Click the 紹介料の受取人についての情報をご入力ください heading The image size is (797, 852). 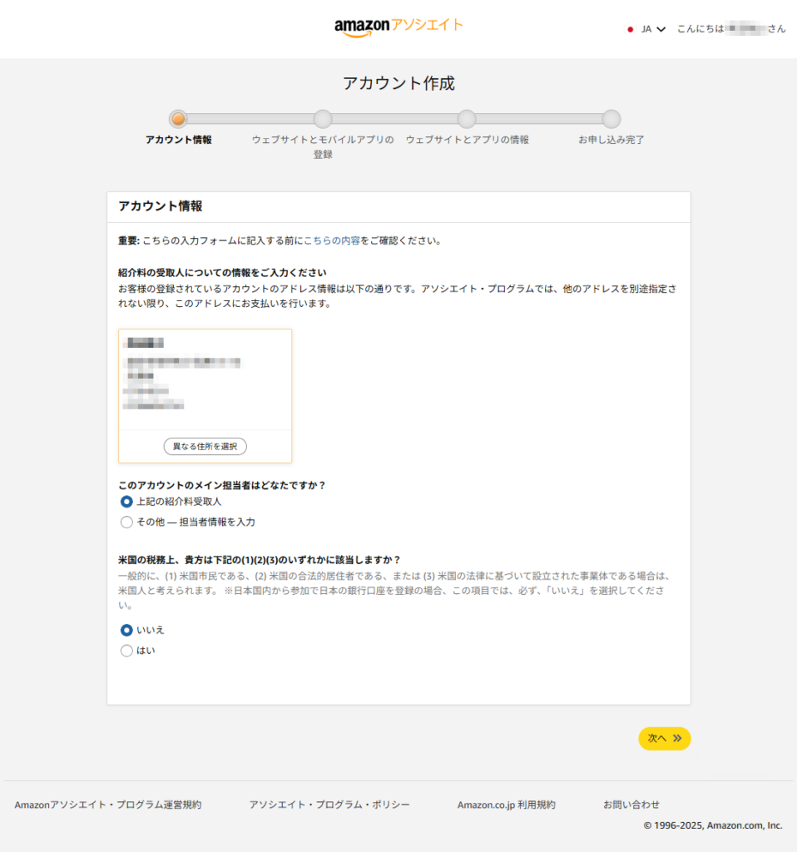(222, 273)
